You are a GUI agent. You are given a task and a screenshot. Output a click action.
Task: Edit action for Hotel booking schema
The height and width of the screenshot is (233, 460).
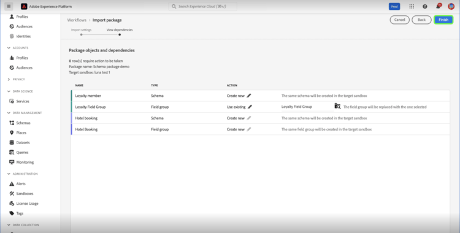[x=249, y=118]
